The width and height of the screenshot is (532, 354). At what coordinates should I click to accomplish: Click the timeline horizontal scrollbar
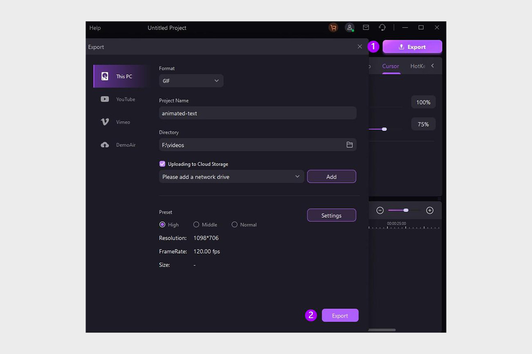coord(382,330)
